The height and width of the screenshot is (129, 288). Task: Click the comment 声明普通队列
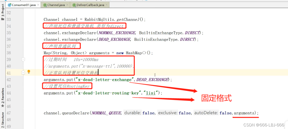pos(60,46)
